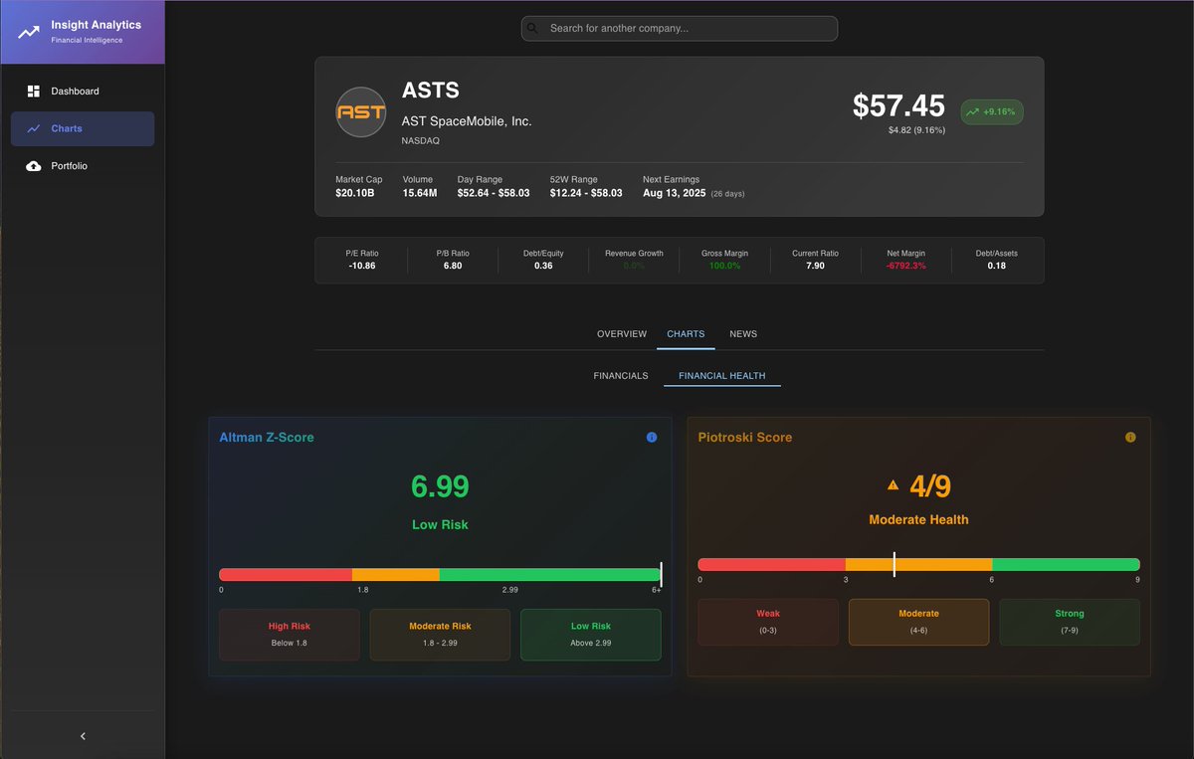This screenshot has height=759, width=1194.
Task: Click the Piotroski warning triangle icon
Action: click(x=893, y=485)
